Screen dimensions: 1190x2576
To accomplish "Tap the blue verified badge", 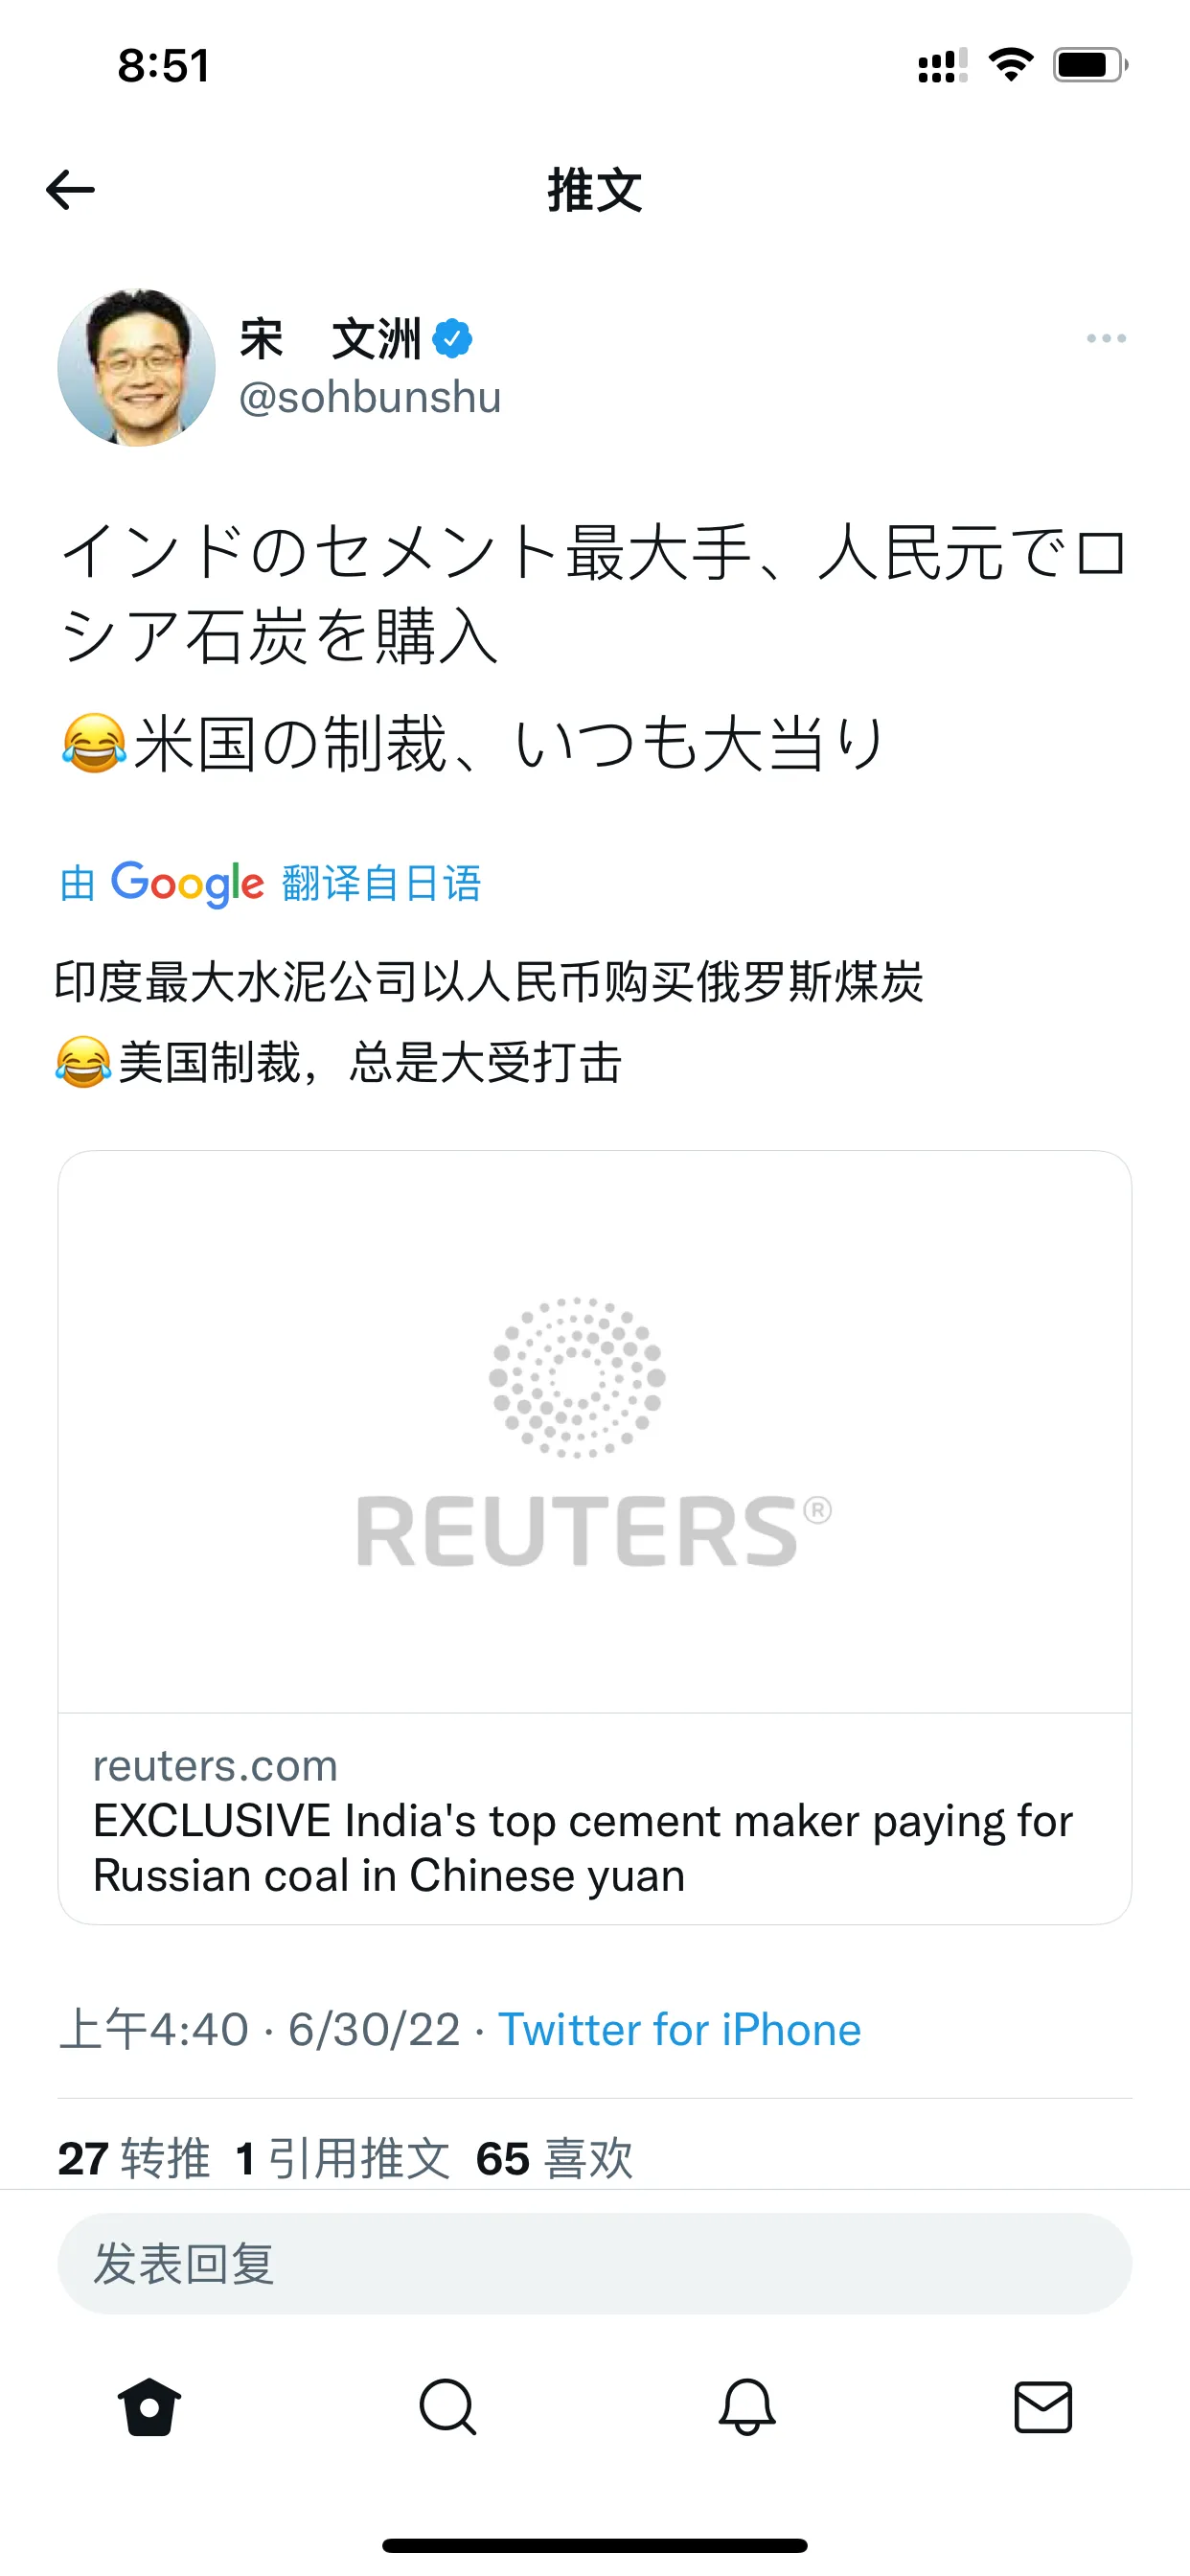I will 452,339.
